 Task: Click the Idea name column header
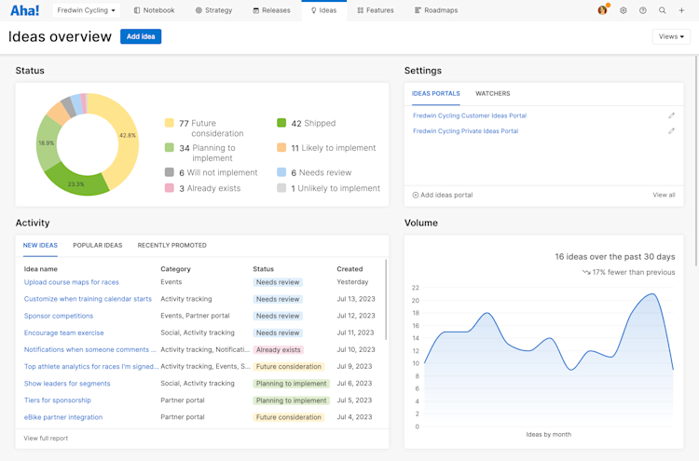[x=41, y=269]
